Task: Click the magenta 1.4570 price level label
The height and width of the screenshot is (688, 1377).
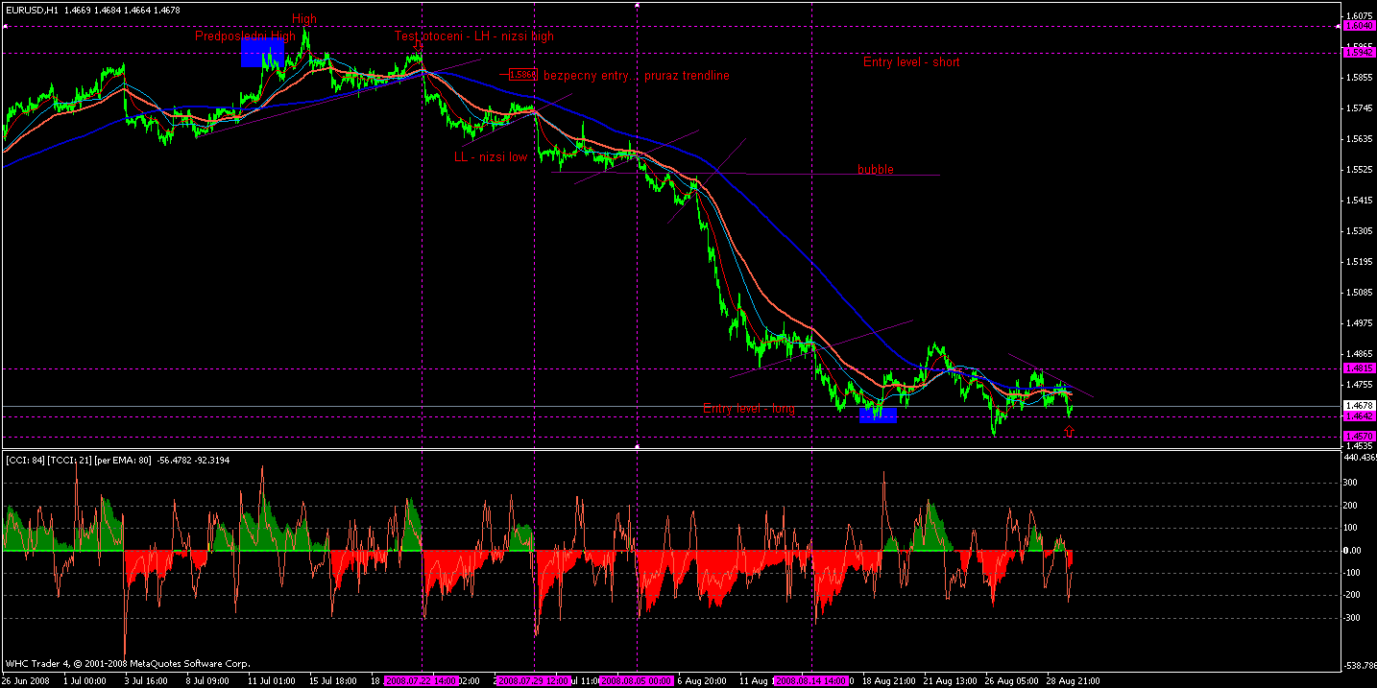Action: pyautogui.click(x=1359, y=437)
